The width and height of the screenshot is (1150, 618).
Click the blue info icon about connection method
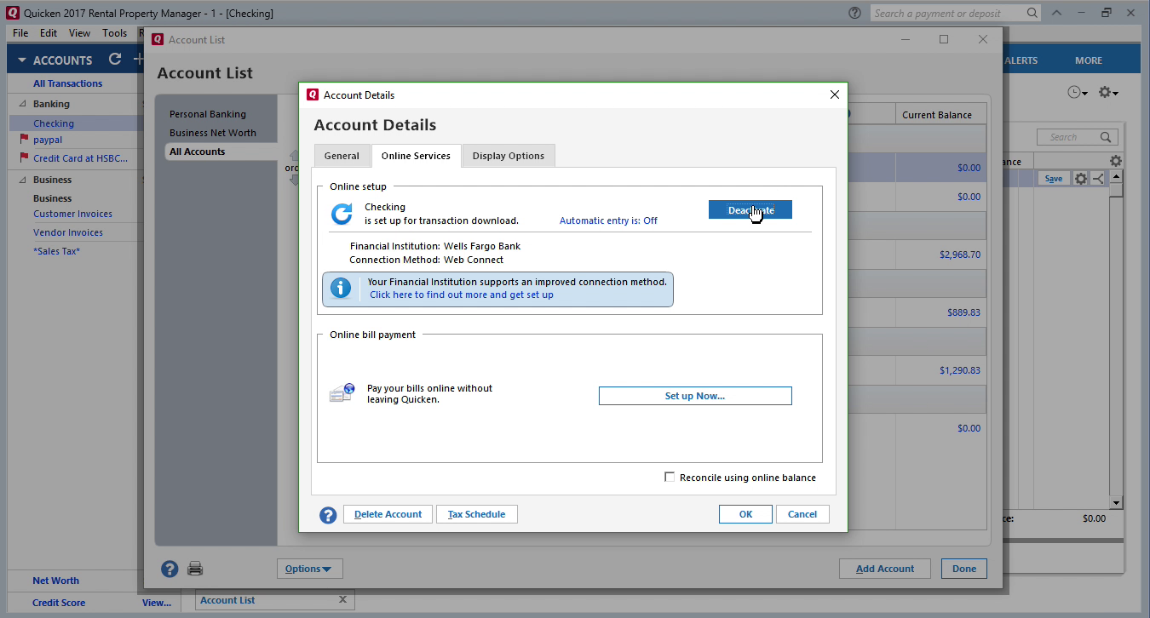tap(341, 288)
